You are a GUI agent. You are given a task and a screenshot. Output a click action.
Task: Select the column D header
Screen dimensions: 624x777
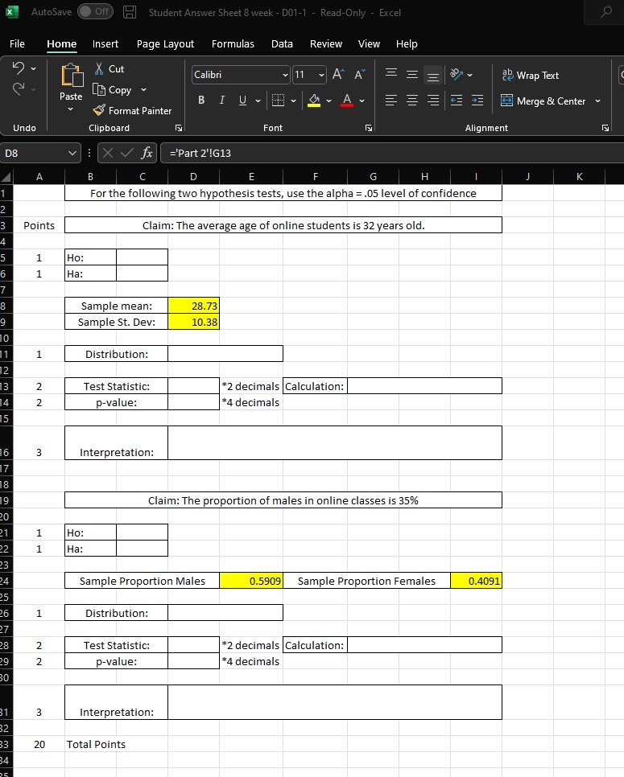tap(193, 176)
